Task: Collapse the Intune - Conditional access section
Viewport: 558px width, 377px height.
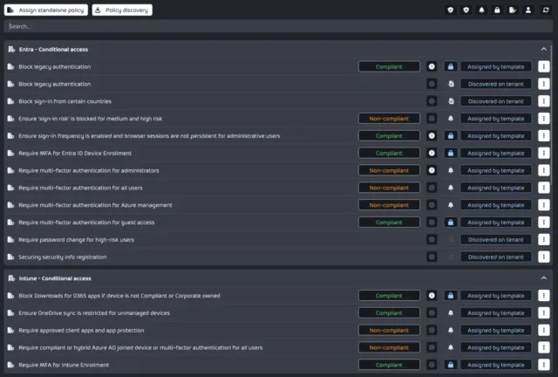Action: tap(543, 278)
